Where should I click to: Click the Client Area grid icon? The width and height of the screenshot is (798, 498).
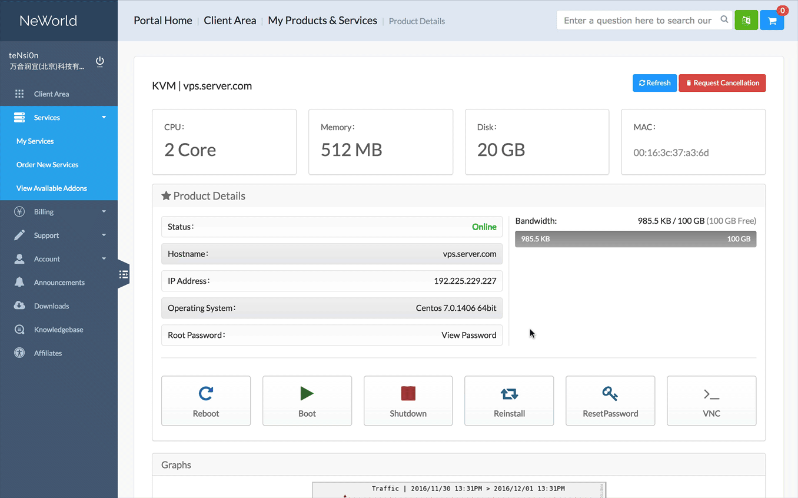(x=19, y=94)
